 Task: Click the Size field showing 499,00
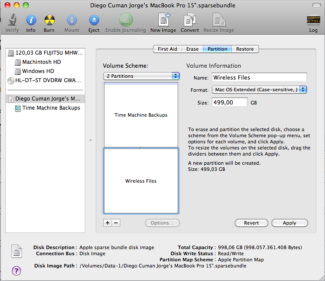coord(230,102)
